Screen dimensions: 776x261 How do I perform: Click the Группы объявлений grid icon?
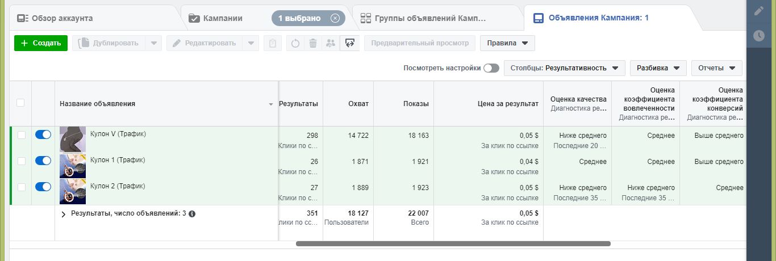[x=365, y=18]
